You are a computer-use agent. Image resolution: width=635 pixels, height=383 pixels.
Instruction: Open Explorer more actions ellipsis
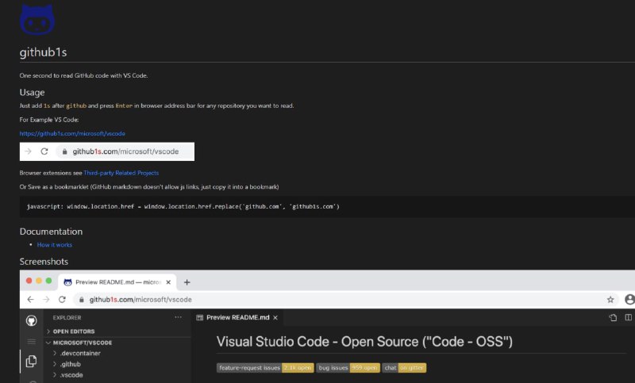(x=178, y=317)
